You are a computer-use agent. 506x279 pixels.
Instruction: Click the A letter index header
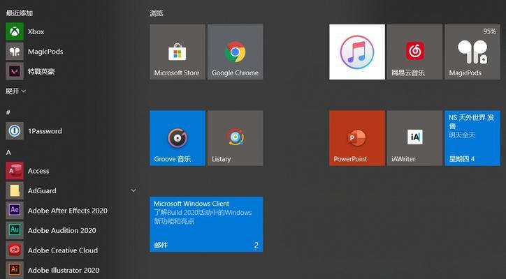[x=8, y=152]
